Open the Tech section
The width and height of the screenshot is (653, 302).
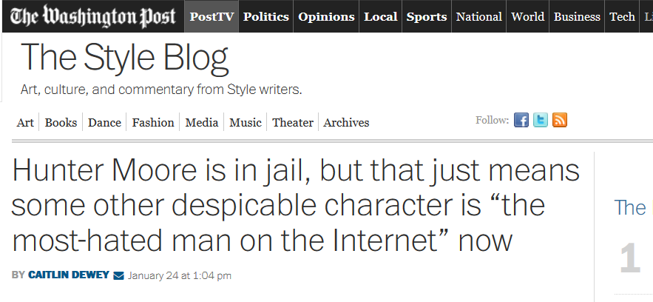click(x=622, y=16)
